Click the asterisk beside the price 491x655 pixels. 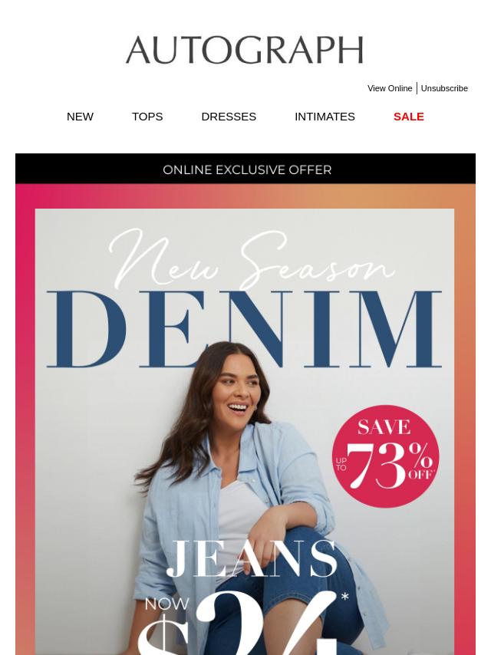pyautogui.click(x=344, y=597)
